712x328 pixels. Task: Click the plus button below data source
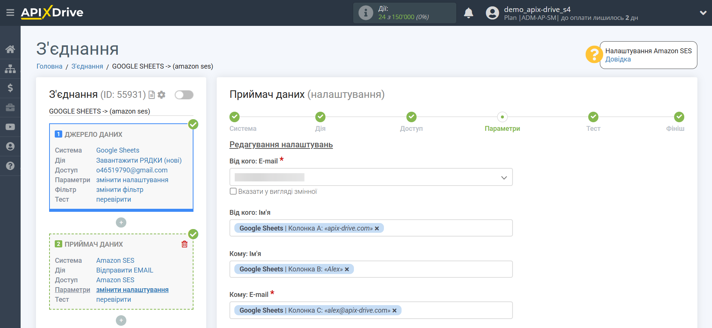121,223
